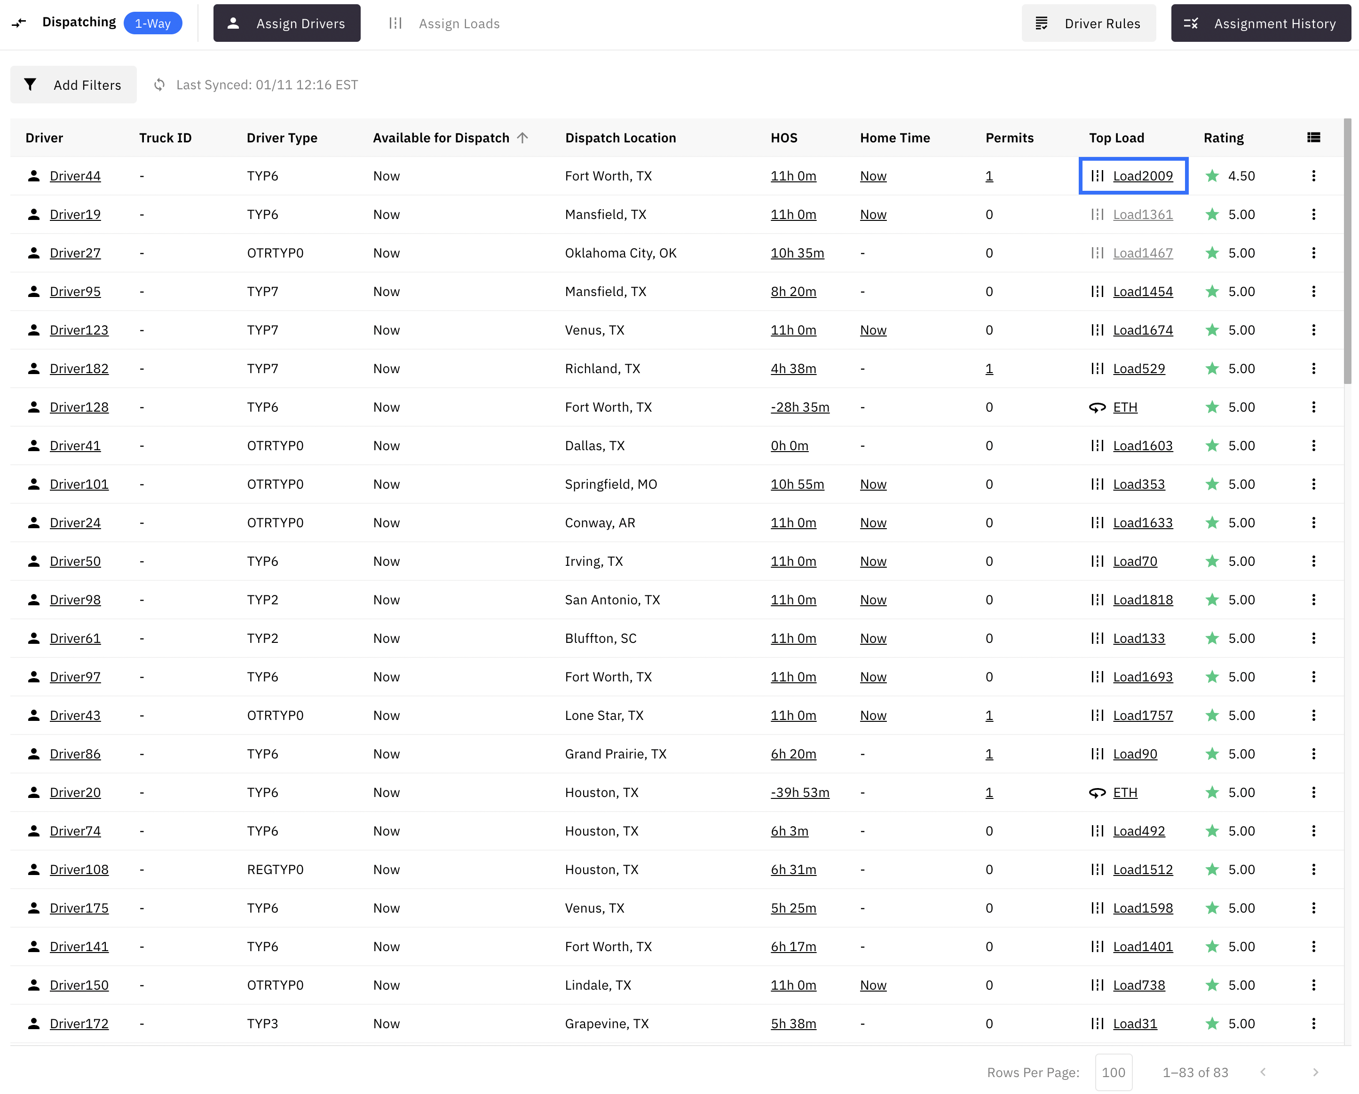Click the vertical scrollbar of the table
Viewport: 1359px width, 1094px height.
[x=1348, y=252]
